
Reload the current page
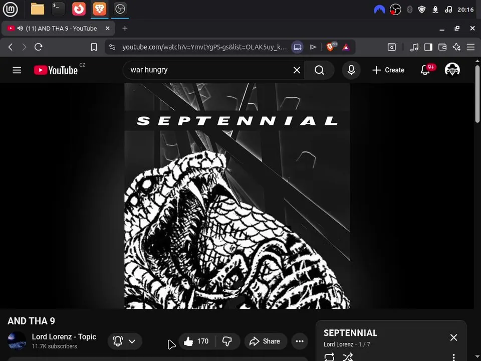pyautogui.click(x=39, y=47)
